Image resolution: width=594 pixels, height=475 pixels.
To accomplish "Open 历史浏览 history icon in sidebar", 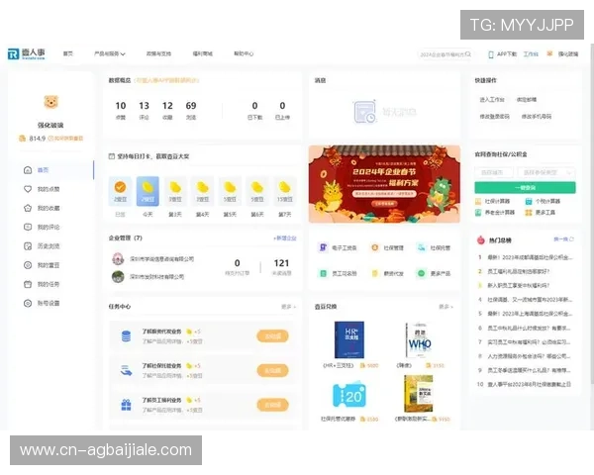I will [28, 246].
